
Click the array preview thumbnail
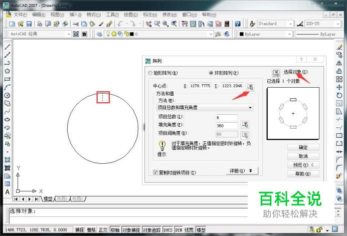click(x=293, y=113)
